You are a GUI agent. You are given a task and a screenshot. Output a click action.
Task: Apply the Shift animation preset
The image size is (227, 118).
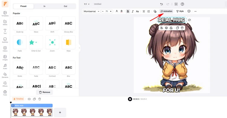52,23
